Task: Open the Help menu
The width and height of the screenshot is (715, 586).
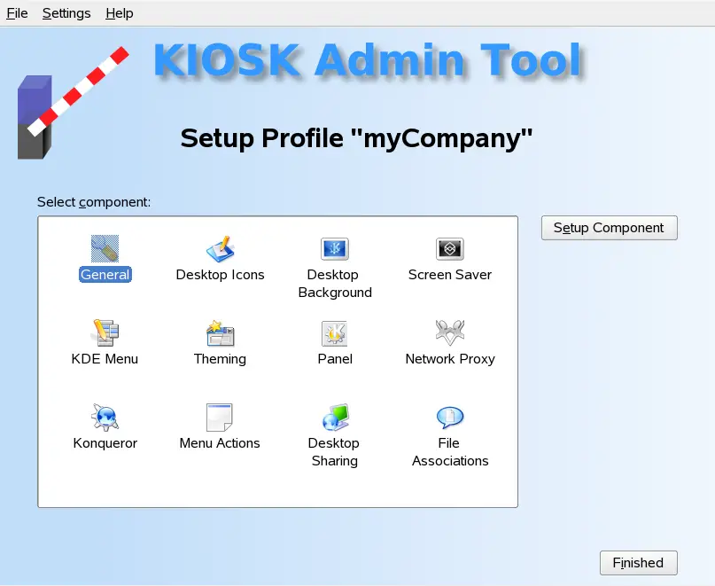Action: click(x=119, y=12)
